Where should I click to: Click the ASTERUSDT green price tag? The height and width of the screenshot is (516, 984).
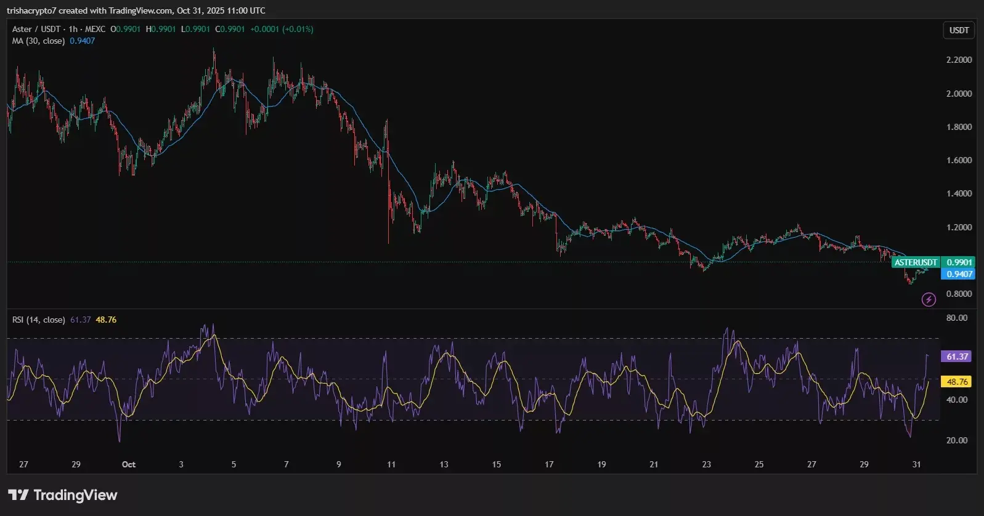(916, 262)
